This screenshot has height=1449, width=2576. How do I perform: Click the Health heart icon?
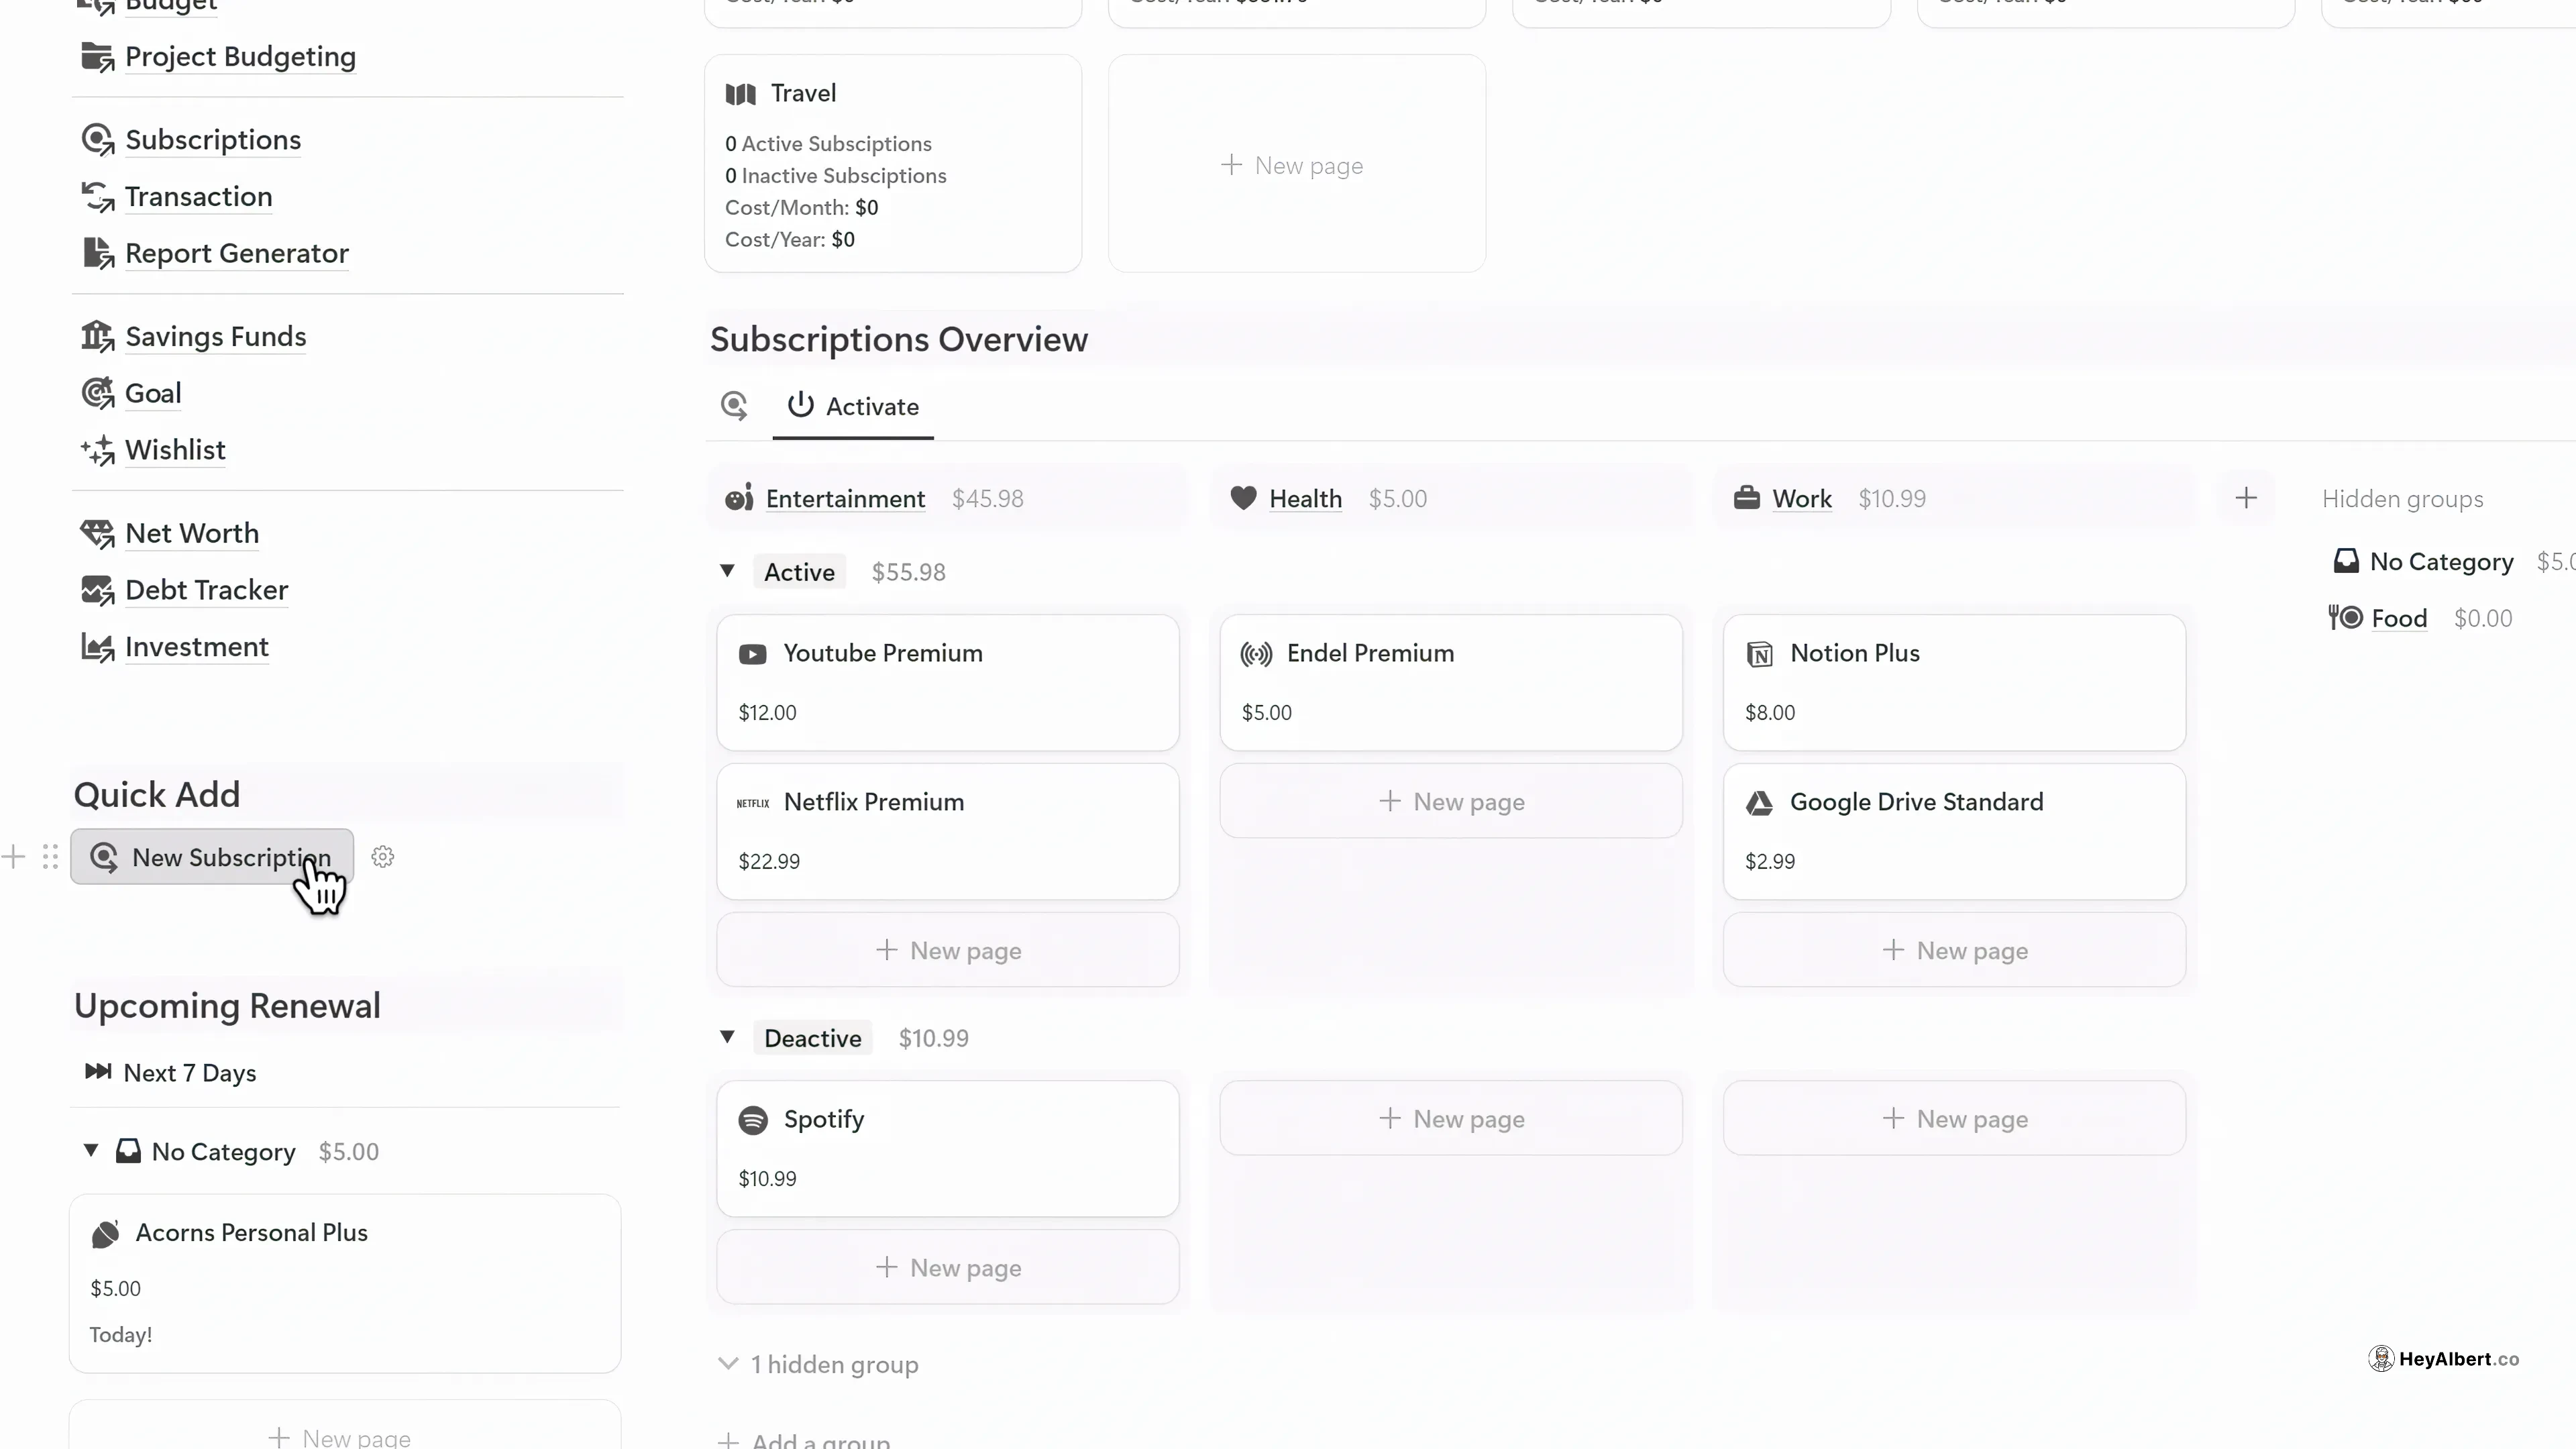(x=1243, y=498)
